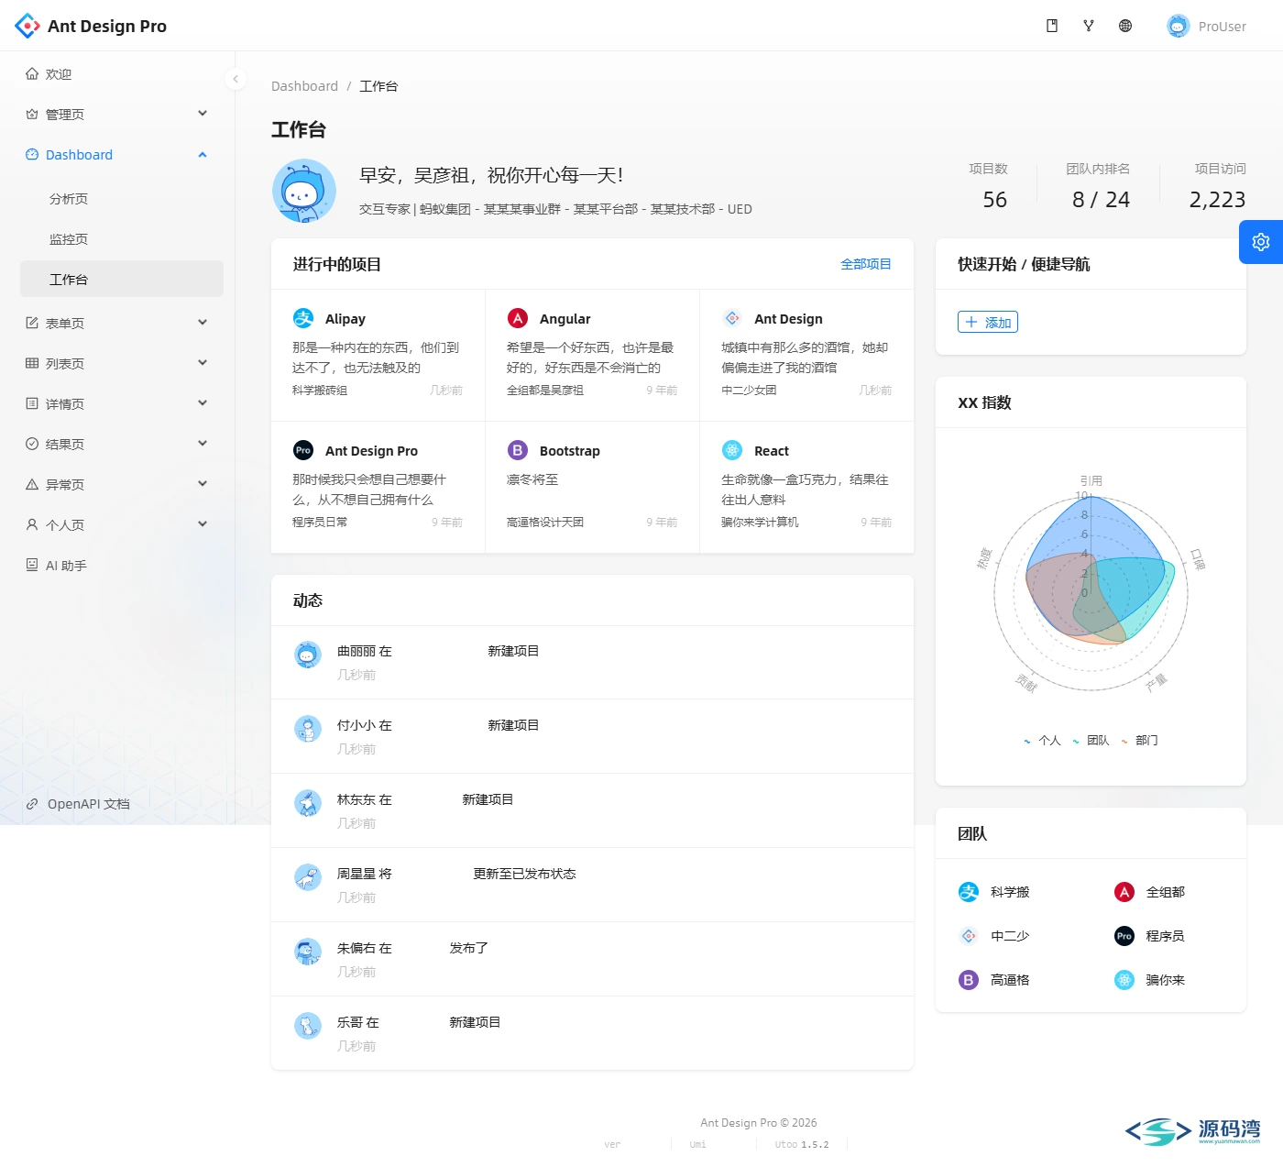1283x1167 pixels.
Task: Collapse the Dashboard sidebar menu
Action: tap(122, 155)
